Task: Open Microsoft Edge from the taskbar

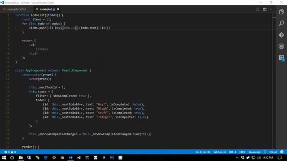Action: [x=46, y=157]
